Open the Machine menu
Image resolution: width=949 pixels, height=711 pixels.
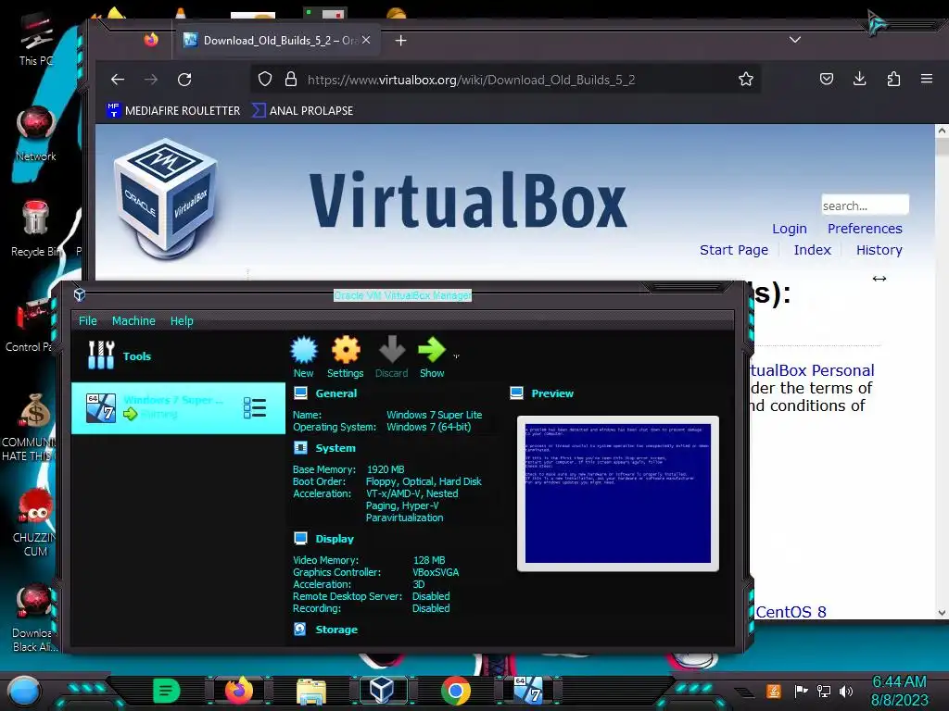coord(133,321)
